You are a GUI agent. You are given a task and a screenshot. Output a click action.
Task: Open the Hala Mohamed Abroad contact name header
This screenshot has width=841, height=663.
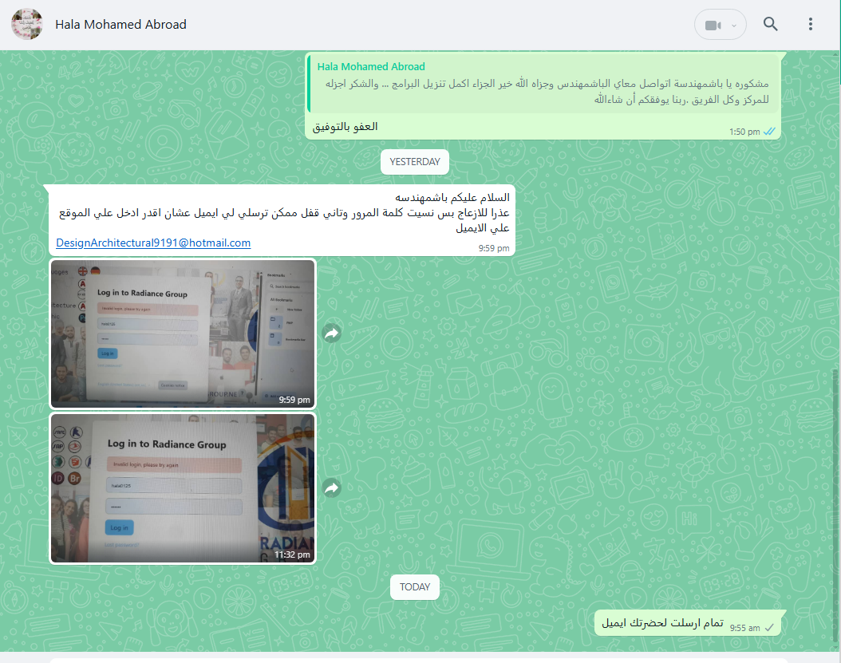coord(120,25)
